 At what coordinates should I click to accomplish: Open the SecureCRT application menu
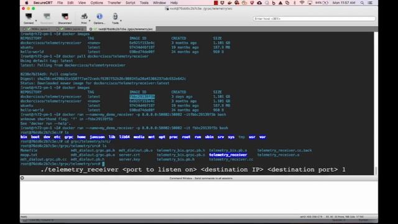click(43, 2)
